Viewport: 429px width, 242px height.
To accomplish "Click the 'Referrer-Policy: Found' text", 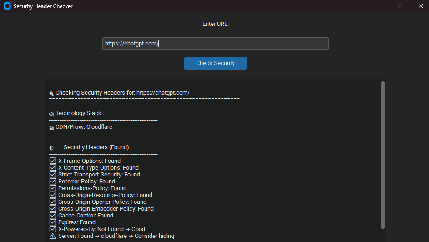I will [x=86, y=181].
